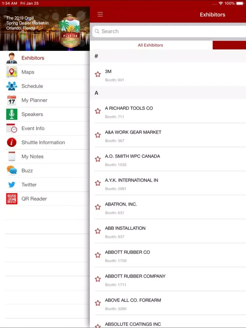Mark ABB INSTALLATION as favorite
Screen dimensions: 246x328
tap(98, 231)
